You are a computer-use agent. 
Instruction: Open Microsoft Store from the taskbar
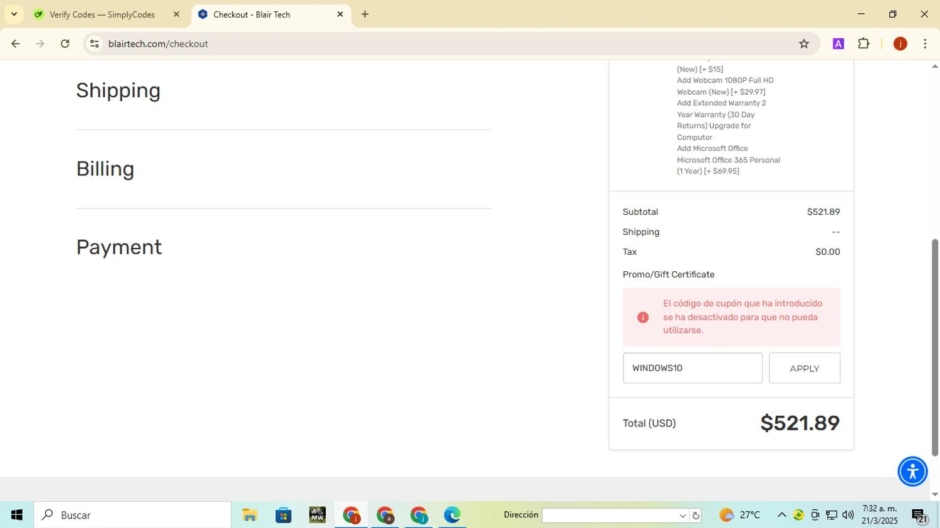(x=283, y=515)
